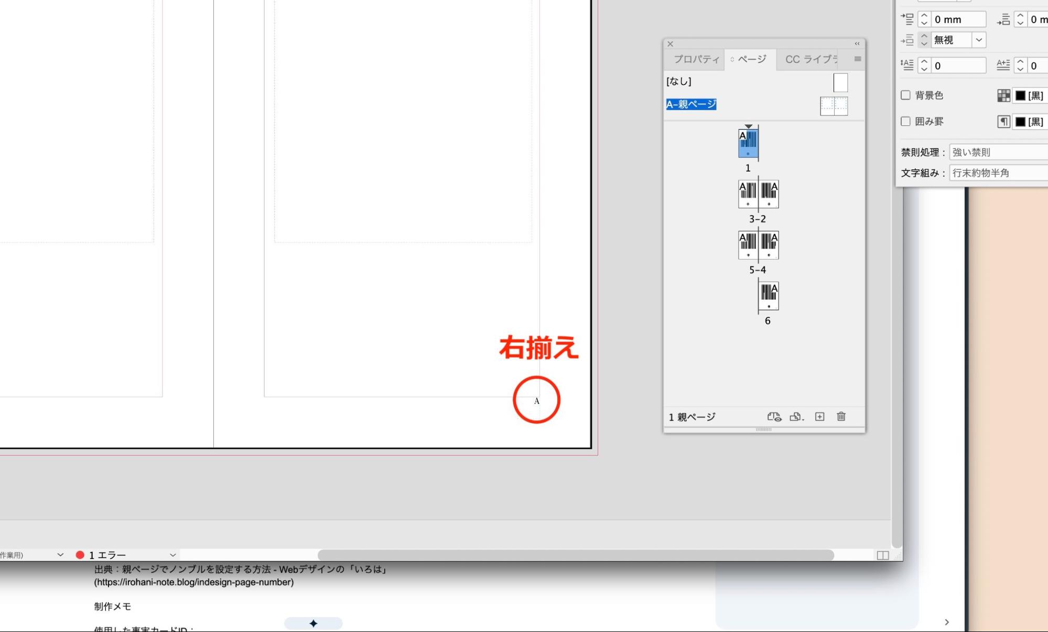This screenshot has height=632, width=1048.
Task: Select page 6 thumbnail
Action: 769,296
